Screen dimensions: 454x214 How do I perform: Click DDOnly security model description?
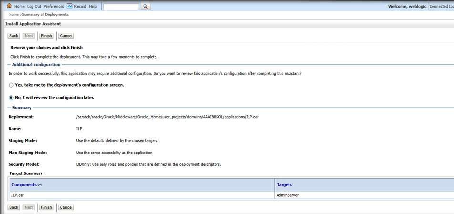[148, 164]
